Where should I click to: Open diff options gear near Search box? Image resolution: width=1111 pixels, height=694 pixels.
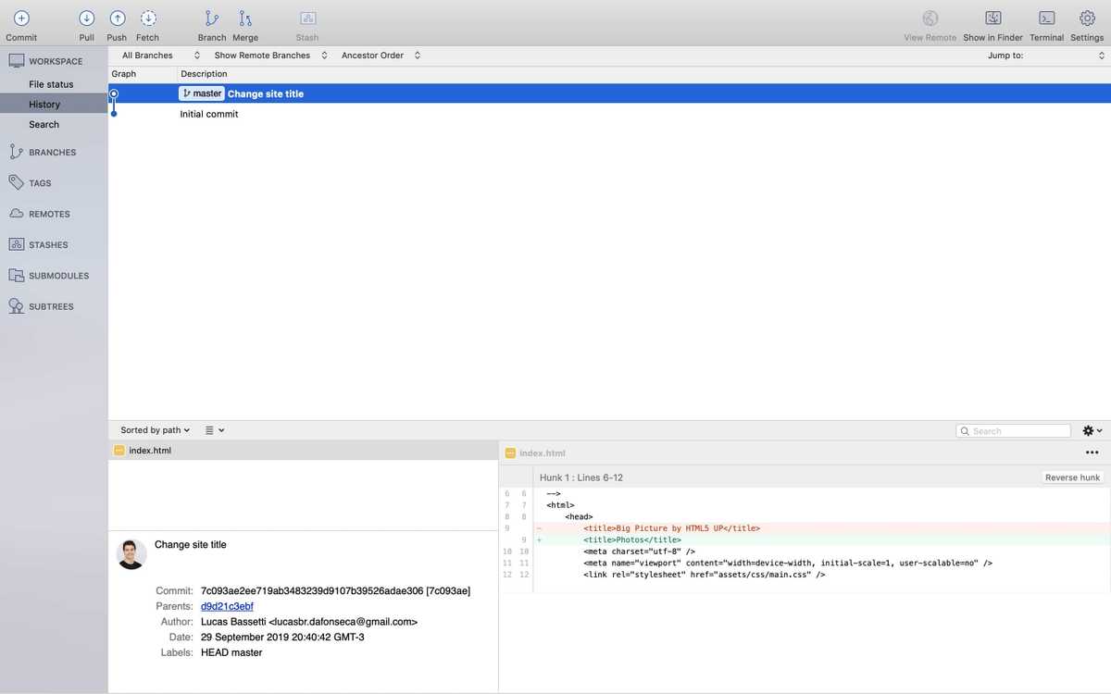(1087, 429)
